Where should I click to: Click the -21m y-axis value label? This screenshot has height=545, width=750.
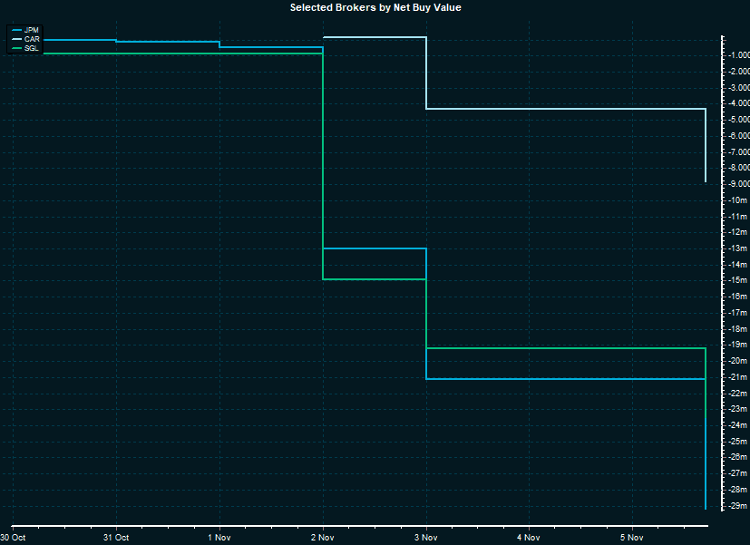(736, 376)
